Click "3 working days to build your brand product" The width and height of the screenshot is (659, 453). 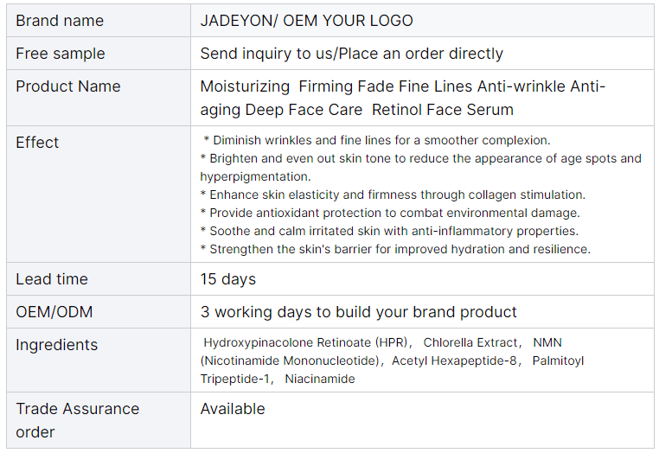click(358, 312)
